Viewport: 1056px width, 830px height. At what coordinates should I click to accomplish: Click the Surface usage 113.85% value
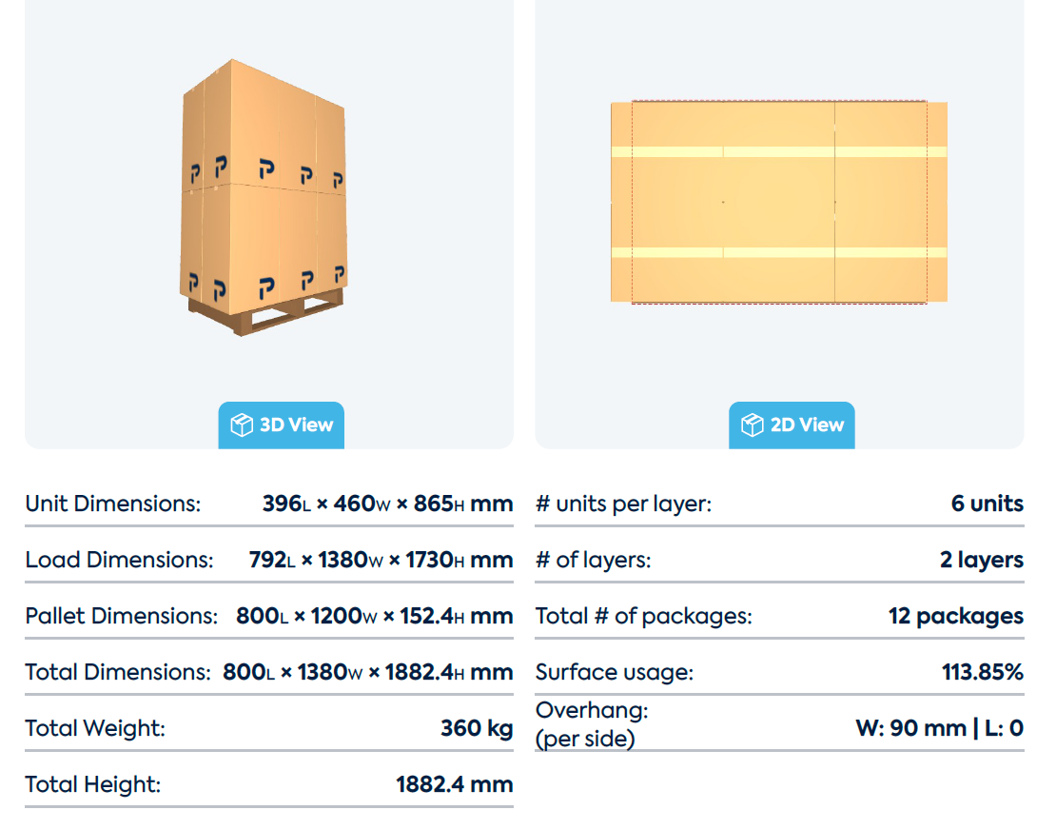pyautogui.click(x=983, y=672)
